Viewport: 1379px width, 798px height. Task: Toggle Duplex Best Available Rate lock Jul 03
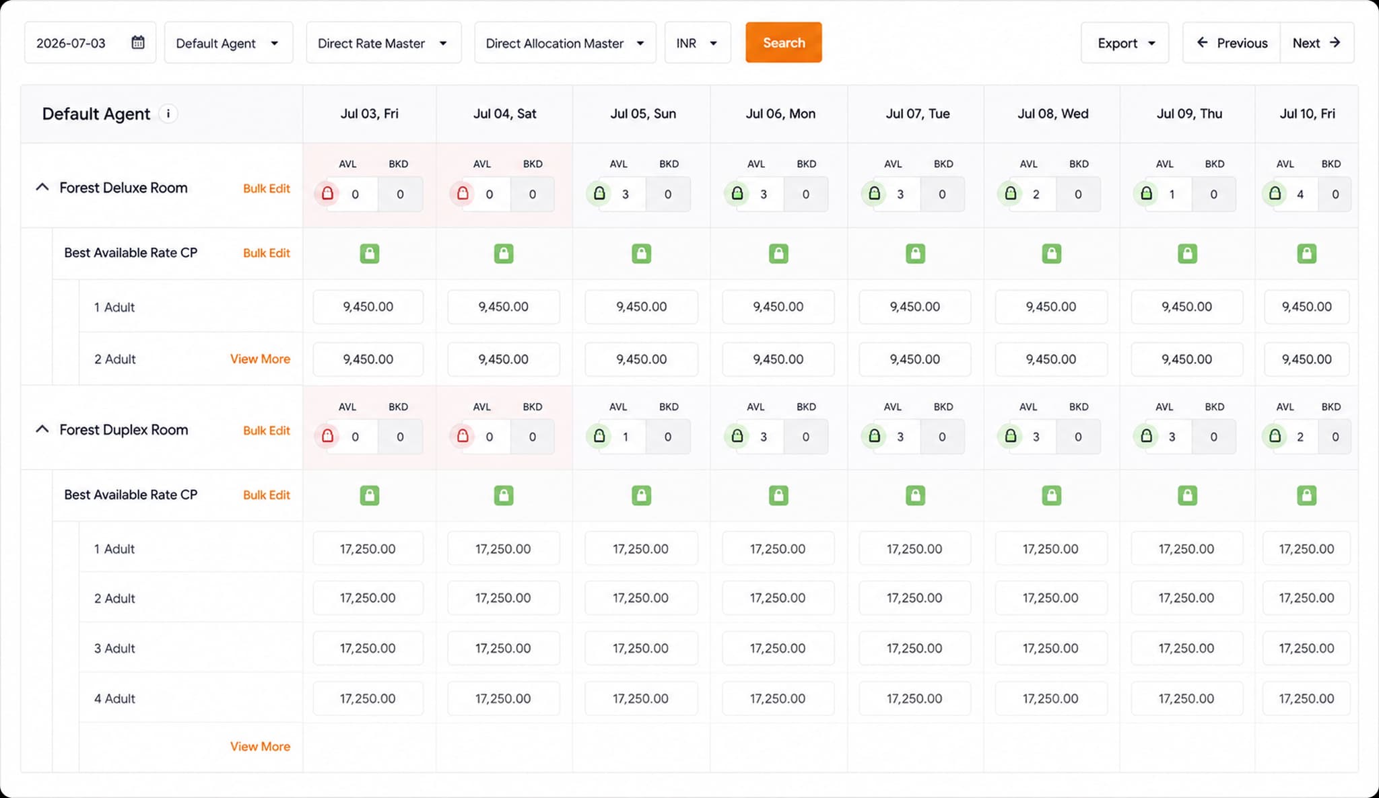click(x=369, y=496)
